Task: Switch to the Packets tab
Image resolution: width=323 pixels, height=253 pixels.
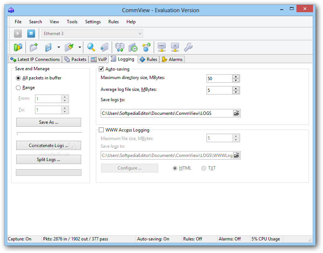Action: point(75,59)
